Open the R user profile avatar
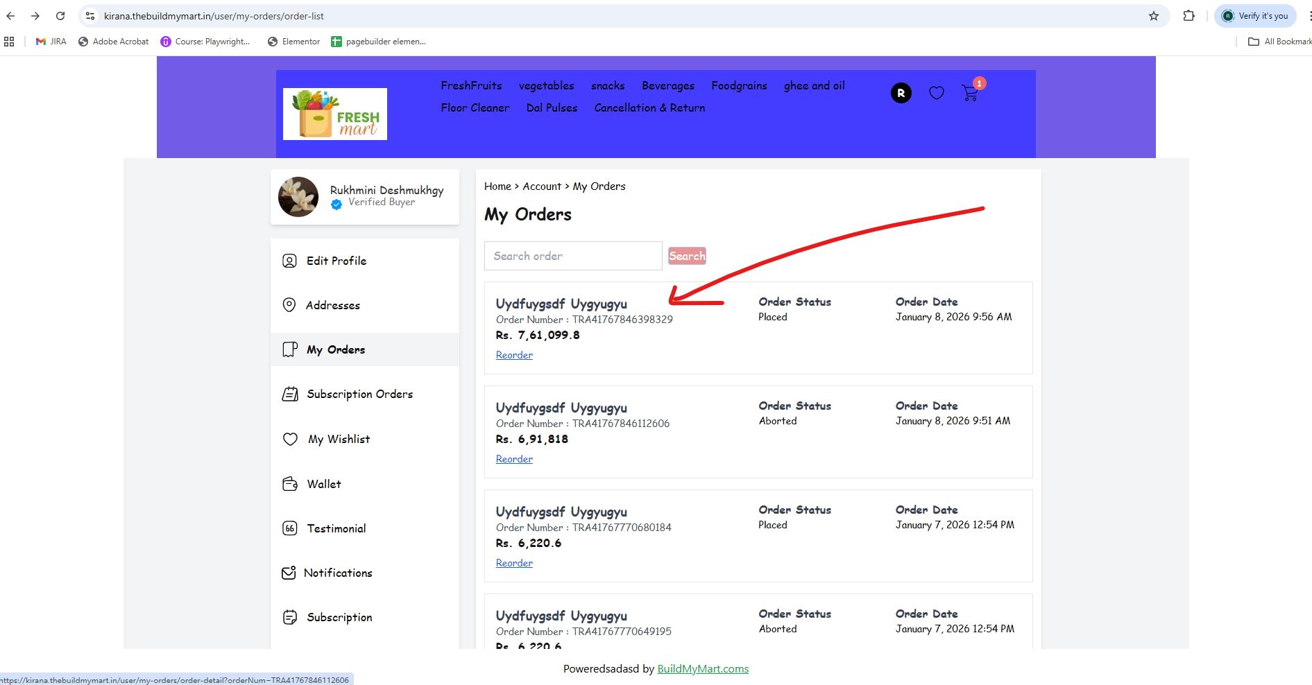Screen dimensions: 1312x685 (901, 93)
